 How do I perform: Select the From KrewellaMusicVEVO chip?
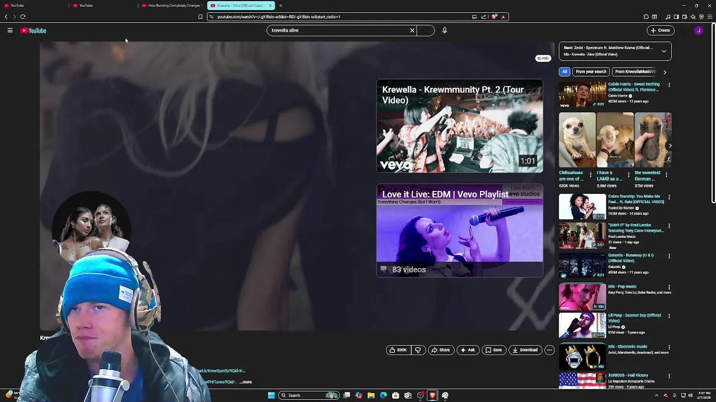coord(635,71)
